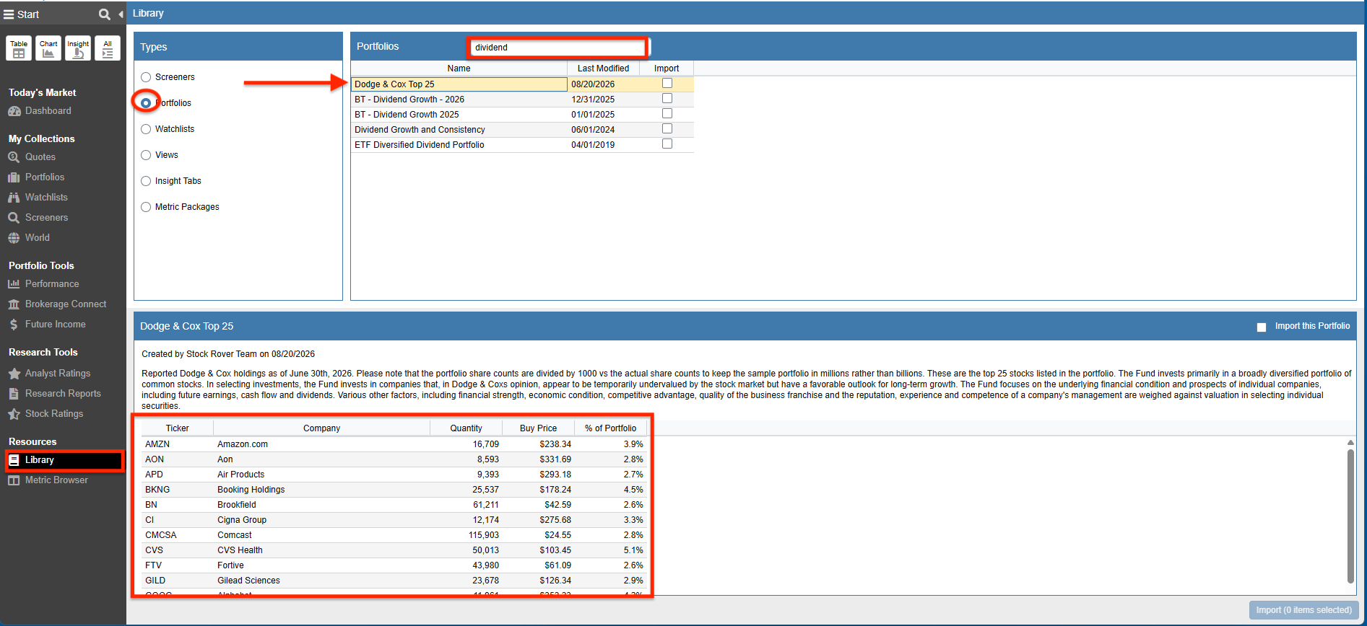The height and width of the screenshot is (626, 1367).
Task: Check Import for BT - Dividend Growth 2025
Action: pyautogui.click(x=667, y=113)
